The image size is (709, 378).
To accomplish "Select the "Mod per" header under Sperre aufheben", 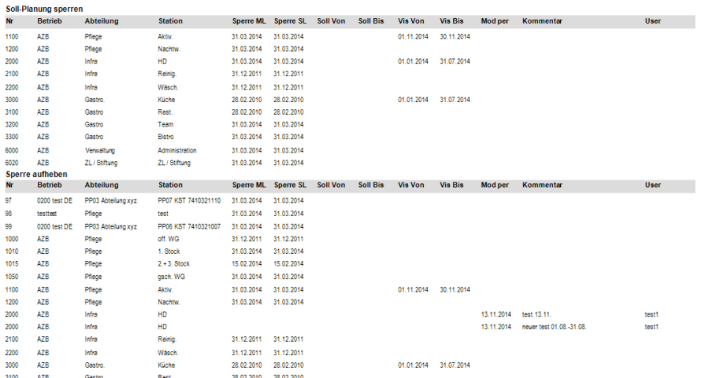I will tap(495, 185).
